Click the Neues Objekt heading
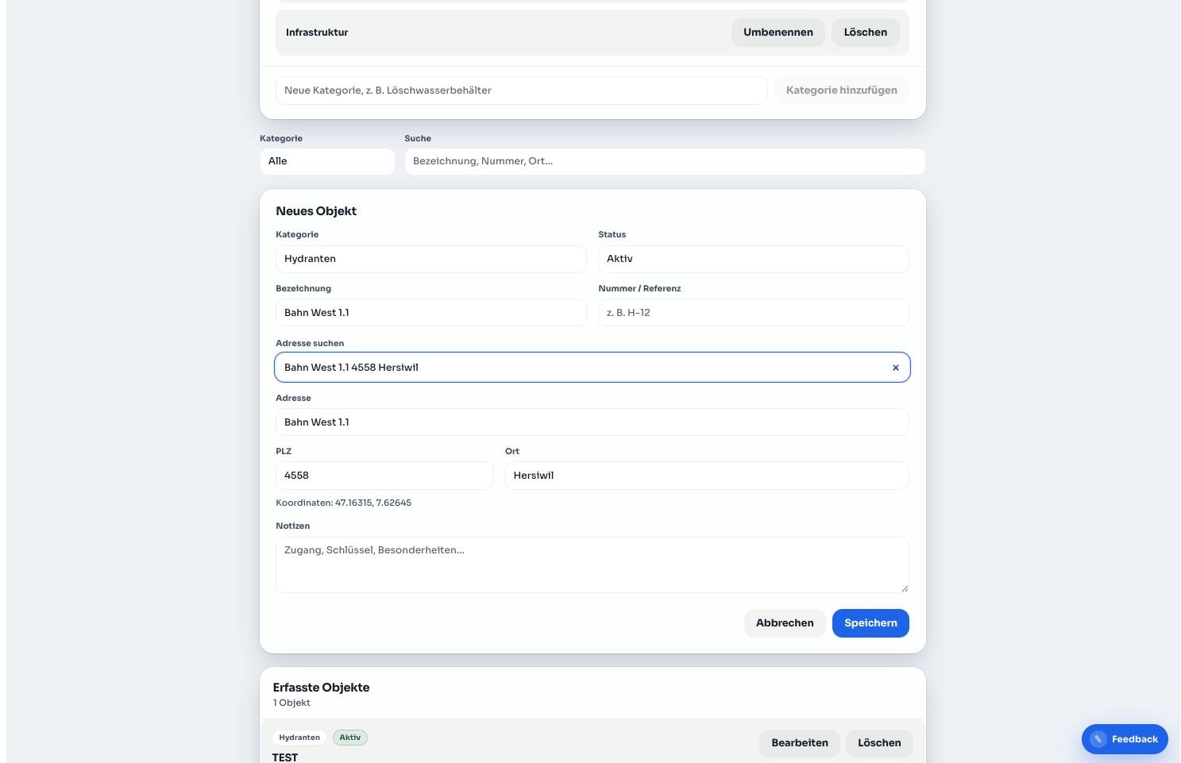1181x763 pixels. [x=316, y=211]
